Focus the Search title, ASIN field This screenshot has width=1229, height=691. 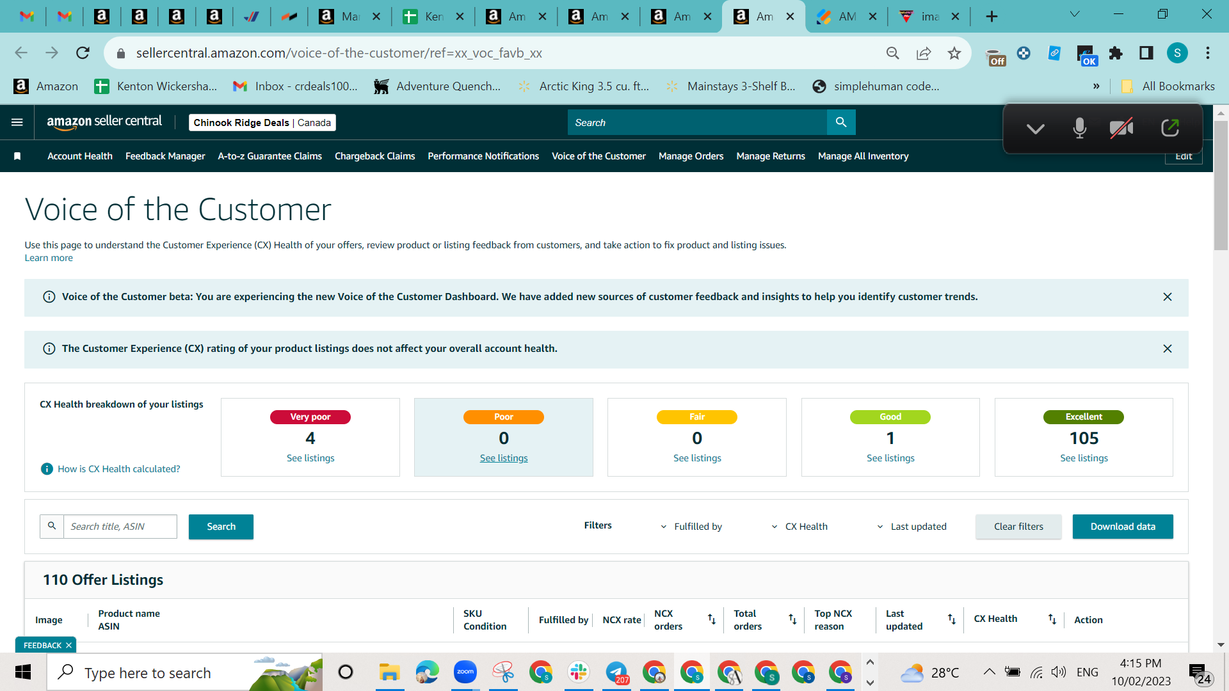pyautogui.click(x=120, y=527)
